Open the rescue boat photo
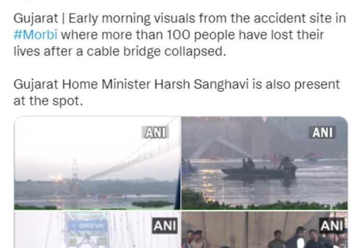 (x=265, y=163)
